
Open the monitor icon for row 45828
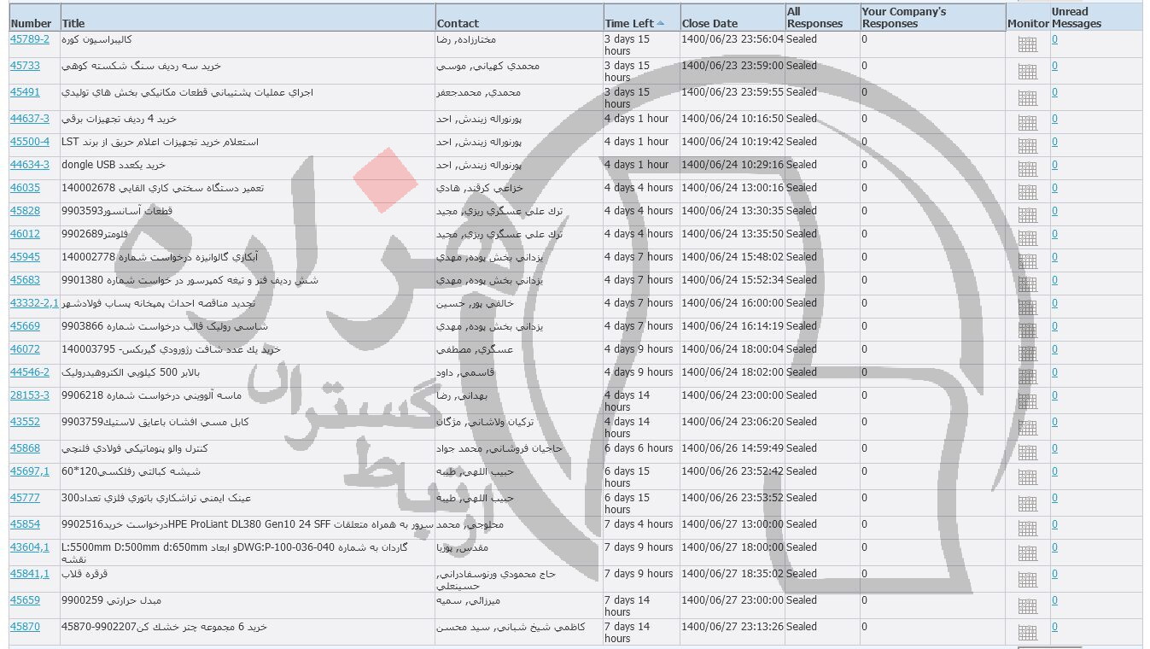coord(1027,215)
